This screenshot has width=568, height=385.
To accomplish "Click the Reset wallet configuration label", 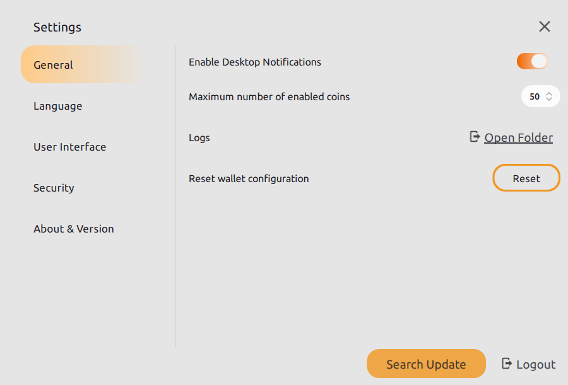I will [x=249, y=178].
